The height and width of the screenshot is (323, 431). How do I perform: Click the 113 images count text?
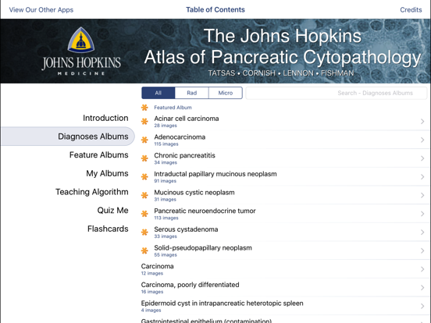(x=166, y=218)
